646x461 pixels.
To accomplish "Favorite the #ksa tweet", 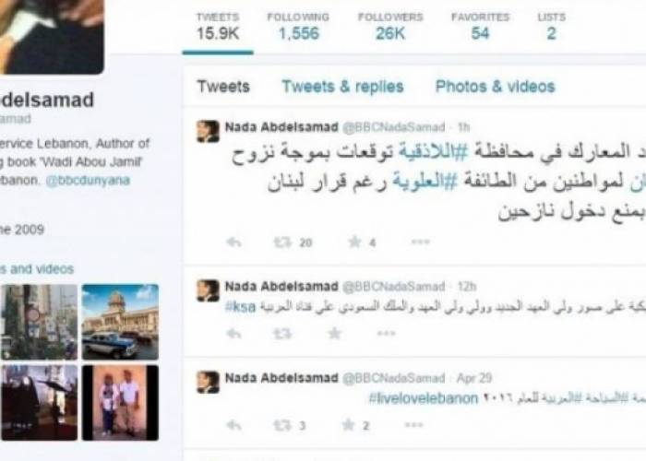I will tap(334, 333).
